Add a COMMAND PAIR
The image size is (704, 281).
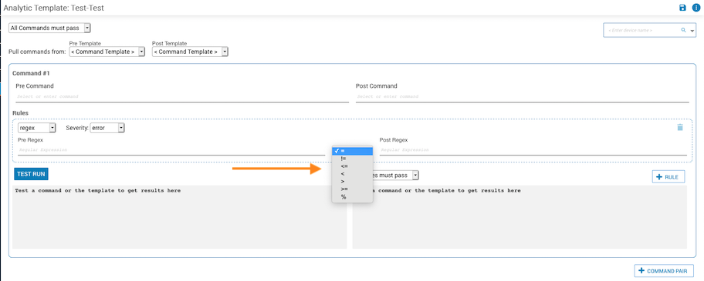664,271
